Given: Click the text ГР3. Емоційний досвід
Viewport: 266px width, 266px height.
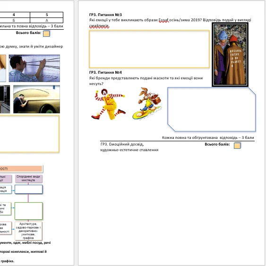Looking at the screenshot, I should 122,144.
